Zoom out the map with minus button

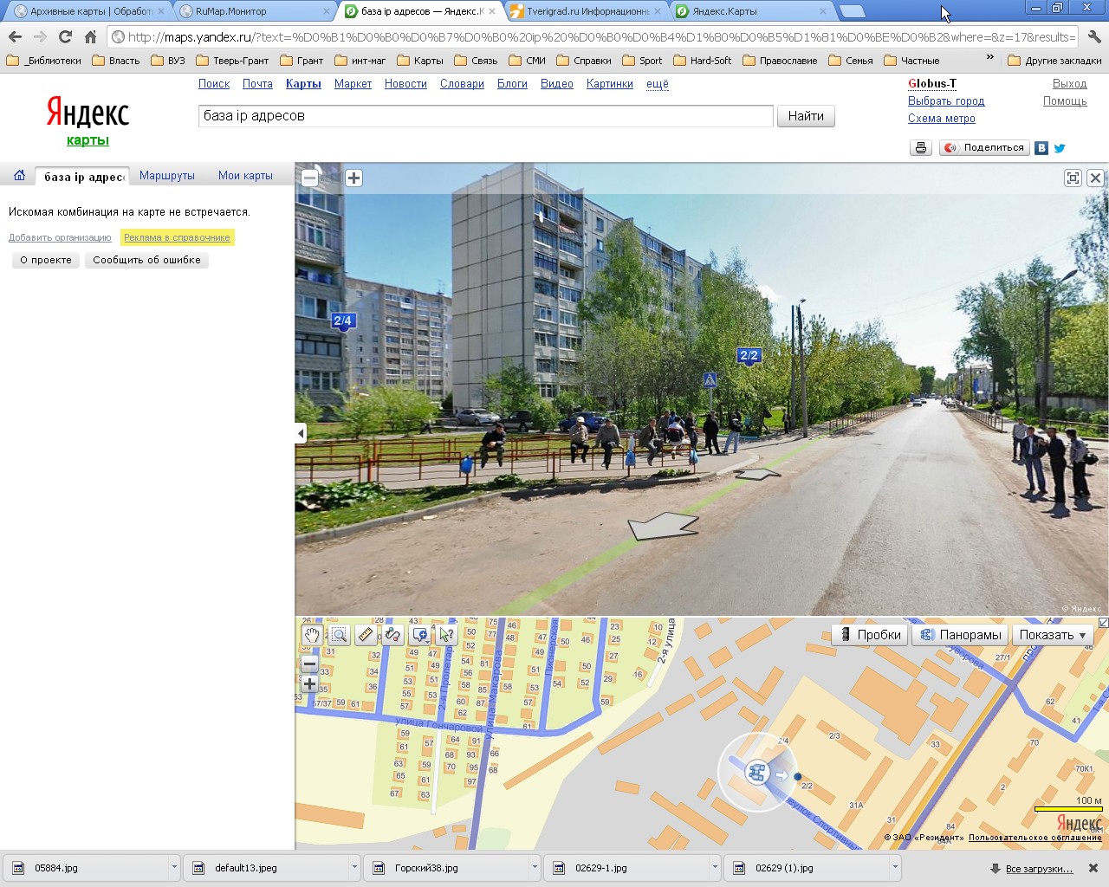click(x=309, y=664)
